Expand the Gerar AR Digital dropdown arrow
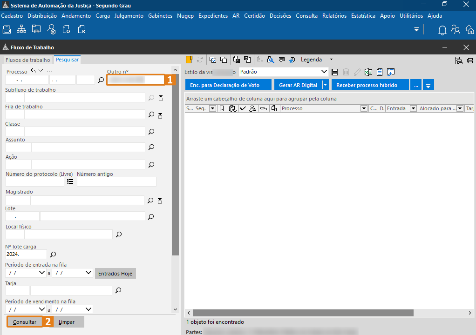This screenshot has width=476, height=335. click(326, 85)
